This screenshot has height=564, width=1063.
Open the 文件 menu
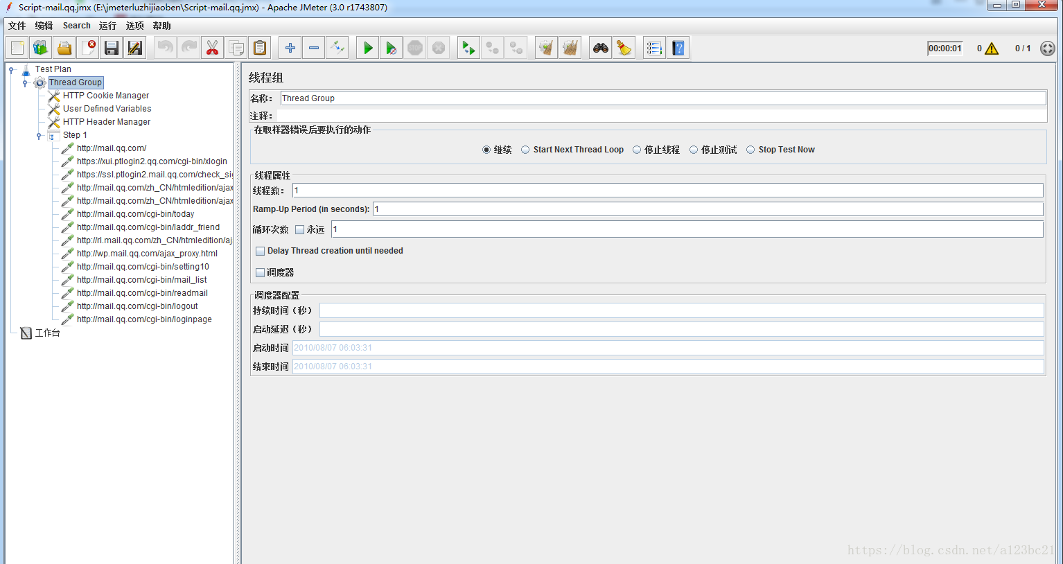tap(17, 26)
